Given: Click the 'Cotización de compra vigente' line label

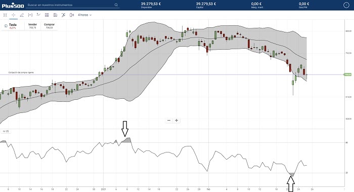Looking at the screenshot, I should (x=21, y=72).
